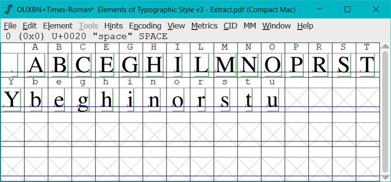Select the capital C glyph
This screenshot has width=391, height=182.
point(84,65)
